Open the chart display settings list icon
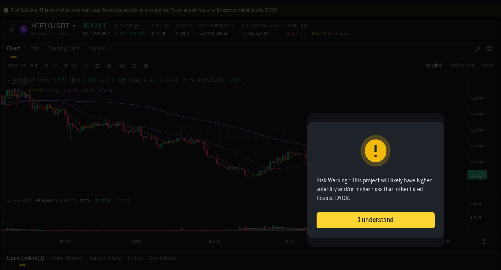Viewport: 501px width, 270px height. [134, 66]
